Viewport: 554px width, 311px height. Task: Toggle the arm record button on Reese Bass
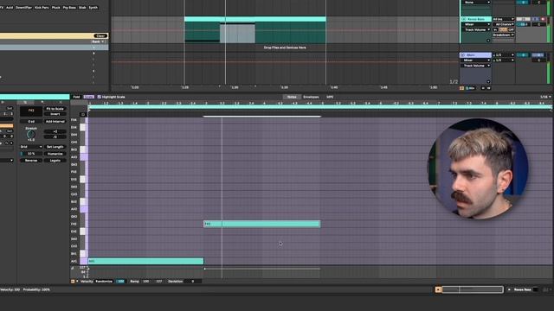(543, 19)
